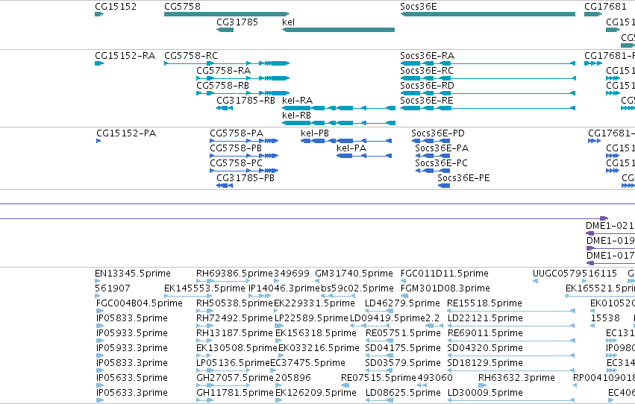Select EST LP22589.5prime label
Screen dimensions: 635x404
(x=311, y=319)
